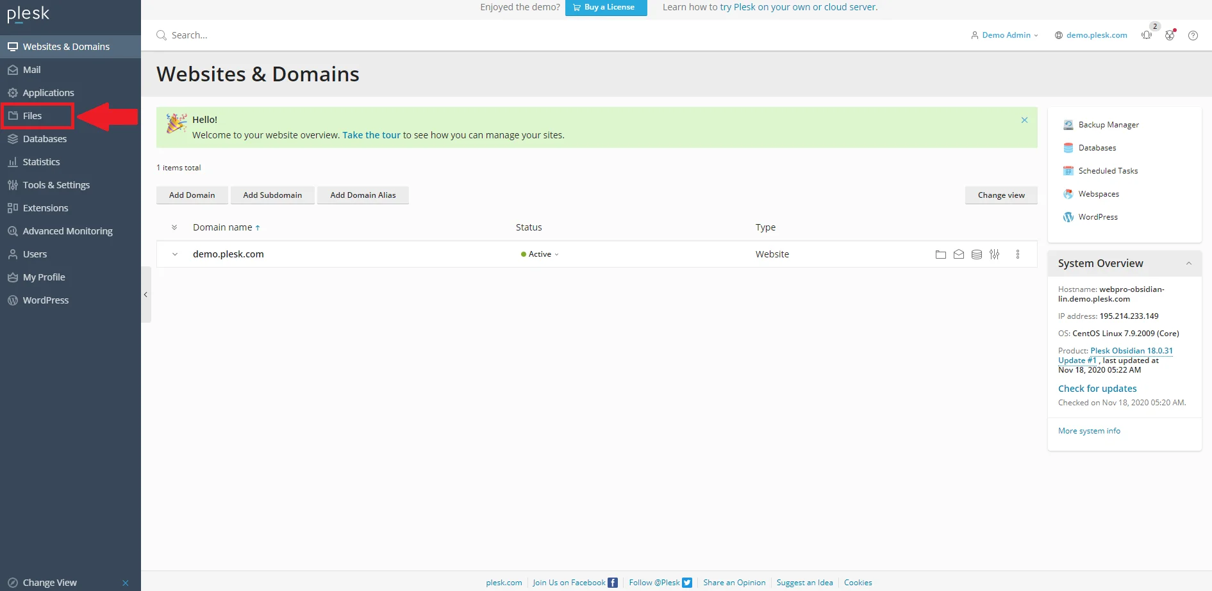Click hosting settings sliders icon in domain row
The image size is (1212, 591).
click(x=994, y=254)
